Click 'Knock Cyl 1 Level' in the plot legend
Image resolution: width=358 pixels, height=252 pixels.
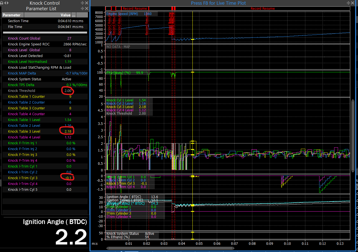(120, 100)
